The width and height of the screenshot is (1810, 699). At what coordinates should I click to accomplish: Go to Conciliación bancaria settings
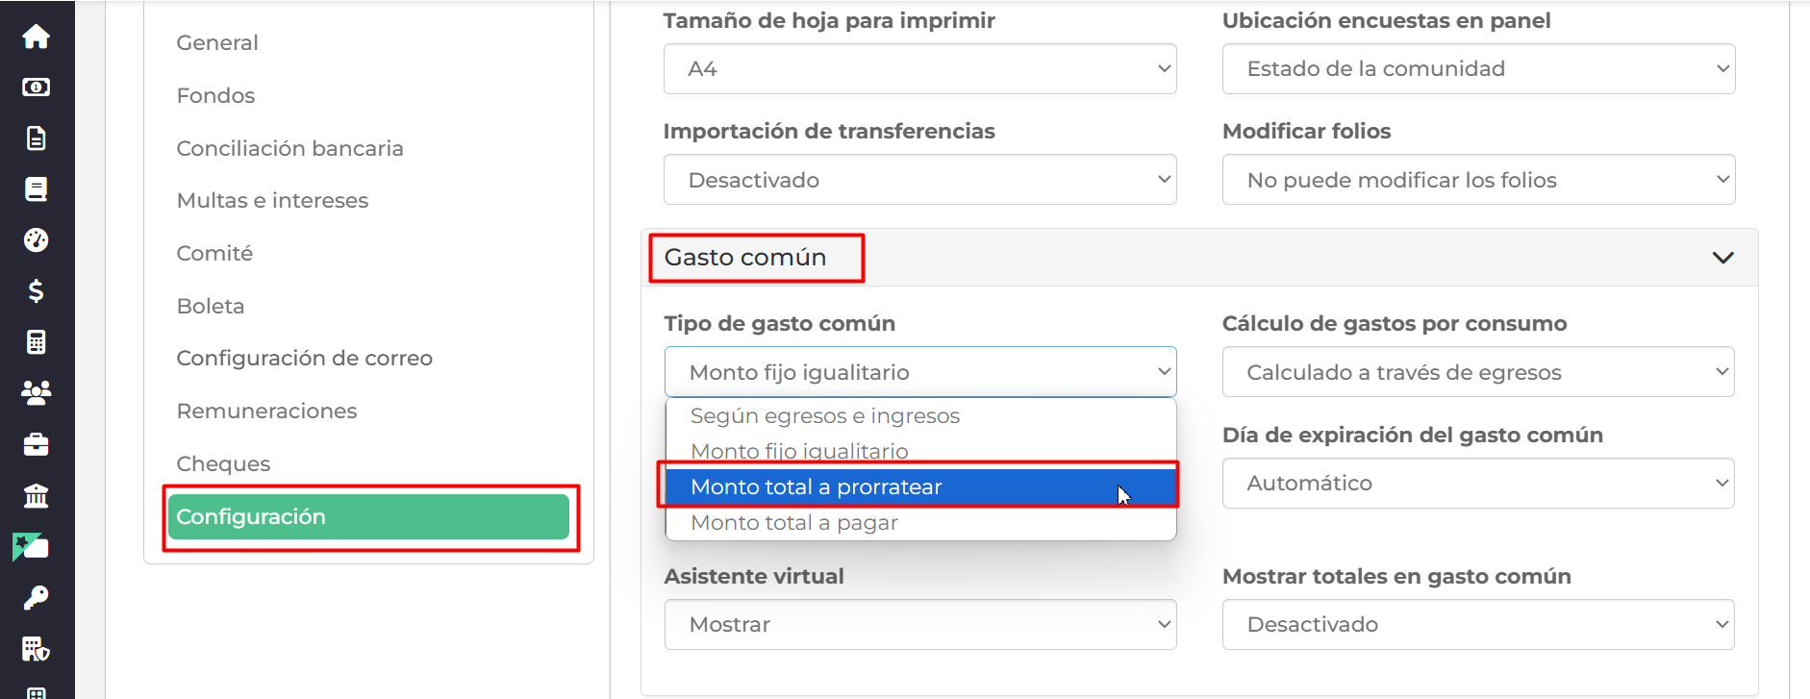coord(289,148)
